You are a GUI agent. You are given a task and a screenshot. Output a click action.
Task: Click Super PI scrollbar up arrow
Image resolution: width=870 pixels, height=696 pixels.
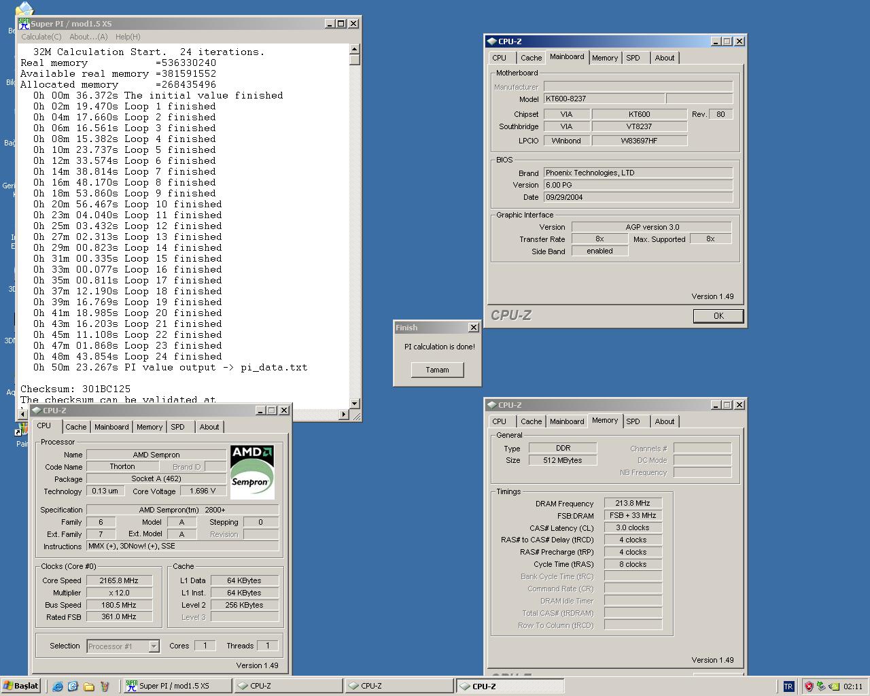[355, 50]
